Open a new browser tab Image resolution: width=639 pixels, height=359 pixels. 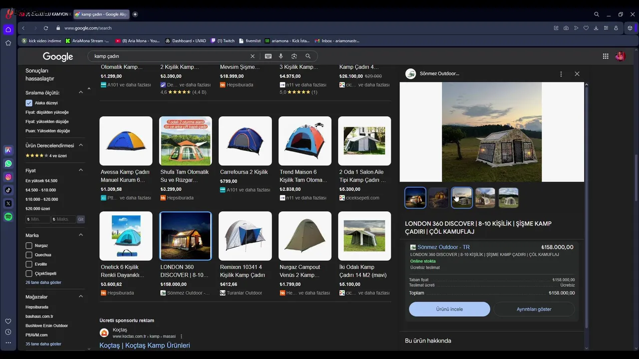pyautogui.click(x=135, y=14)
